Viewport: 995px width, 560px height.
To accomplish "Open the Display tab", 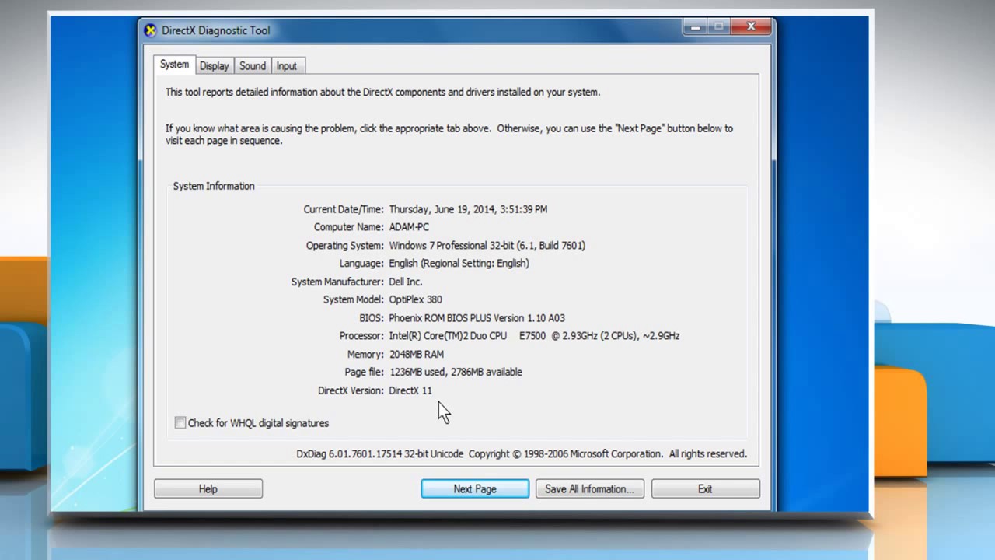I will click(214, 66).
